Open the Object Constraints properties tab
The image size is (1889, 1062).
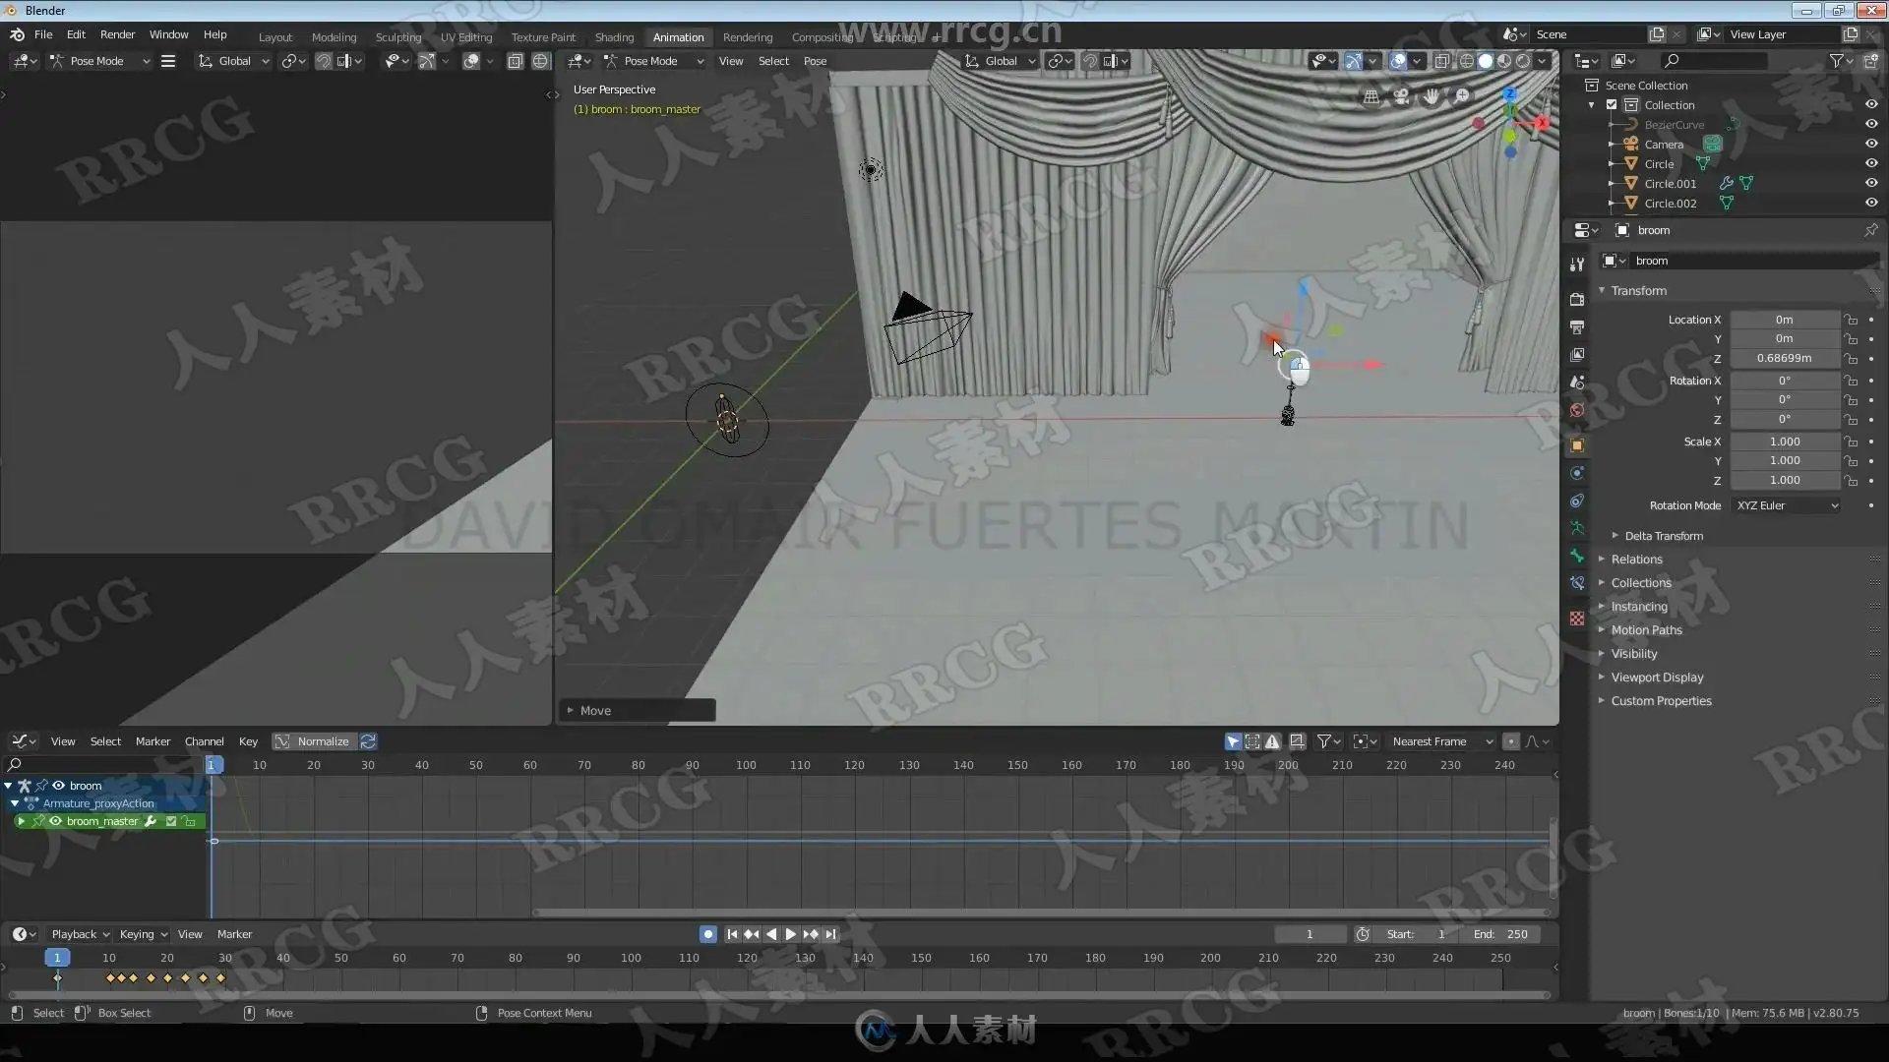[1577, 501]
